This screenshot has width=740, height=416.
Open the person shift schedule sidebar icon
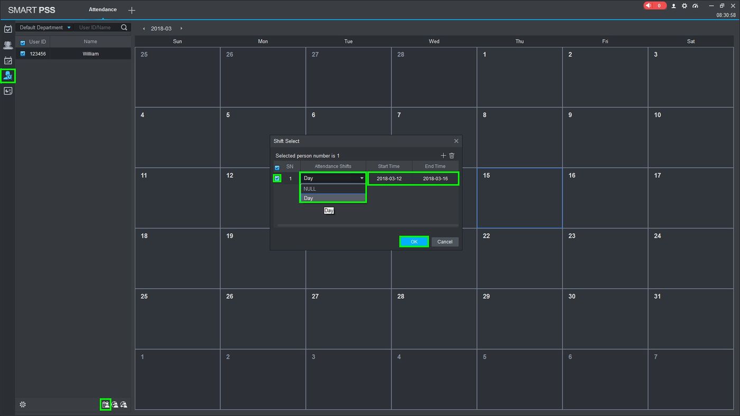8,76
